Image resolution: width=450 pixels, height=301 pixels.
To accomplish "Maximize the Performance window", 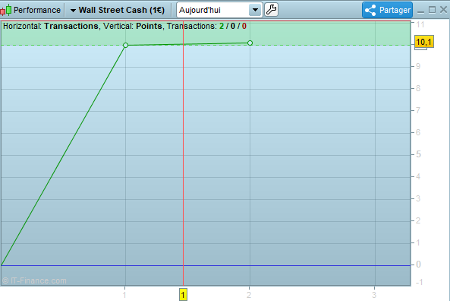I will 432,10.
